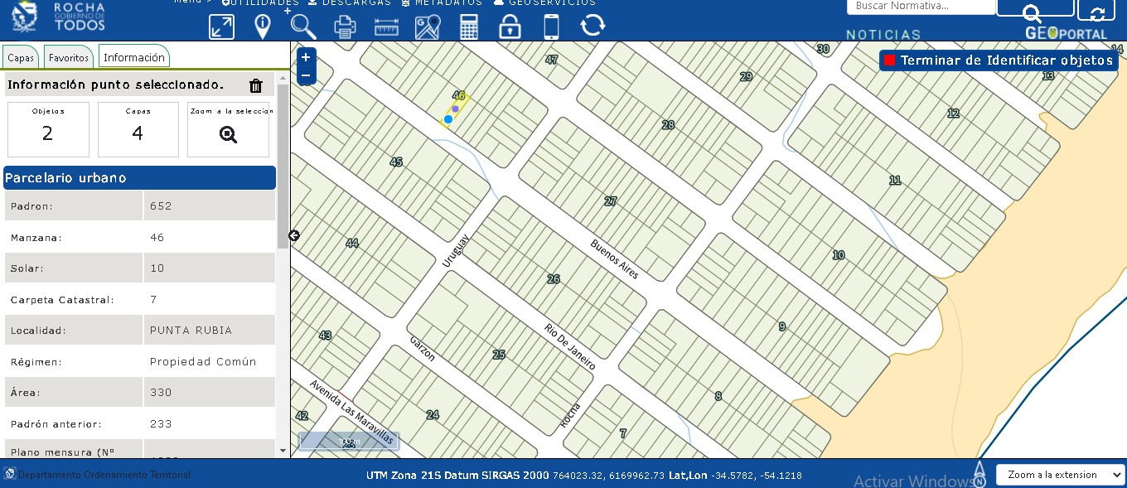Click Zoom a la seleccion button

[x=229, y=129]
